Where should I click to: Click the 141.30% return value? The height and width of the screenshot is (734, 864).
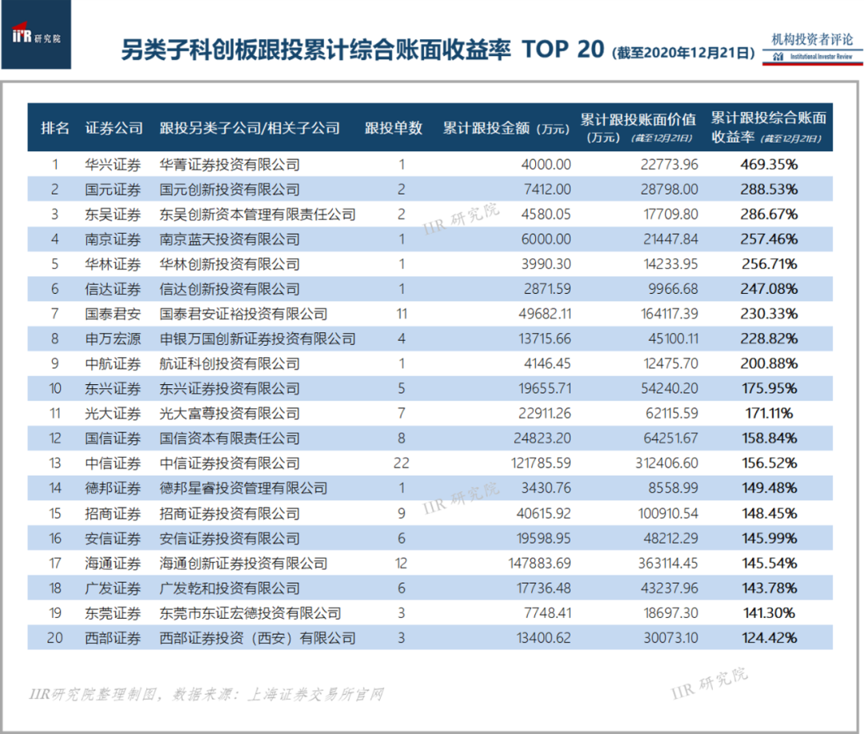(x=770, y=612)
